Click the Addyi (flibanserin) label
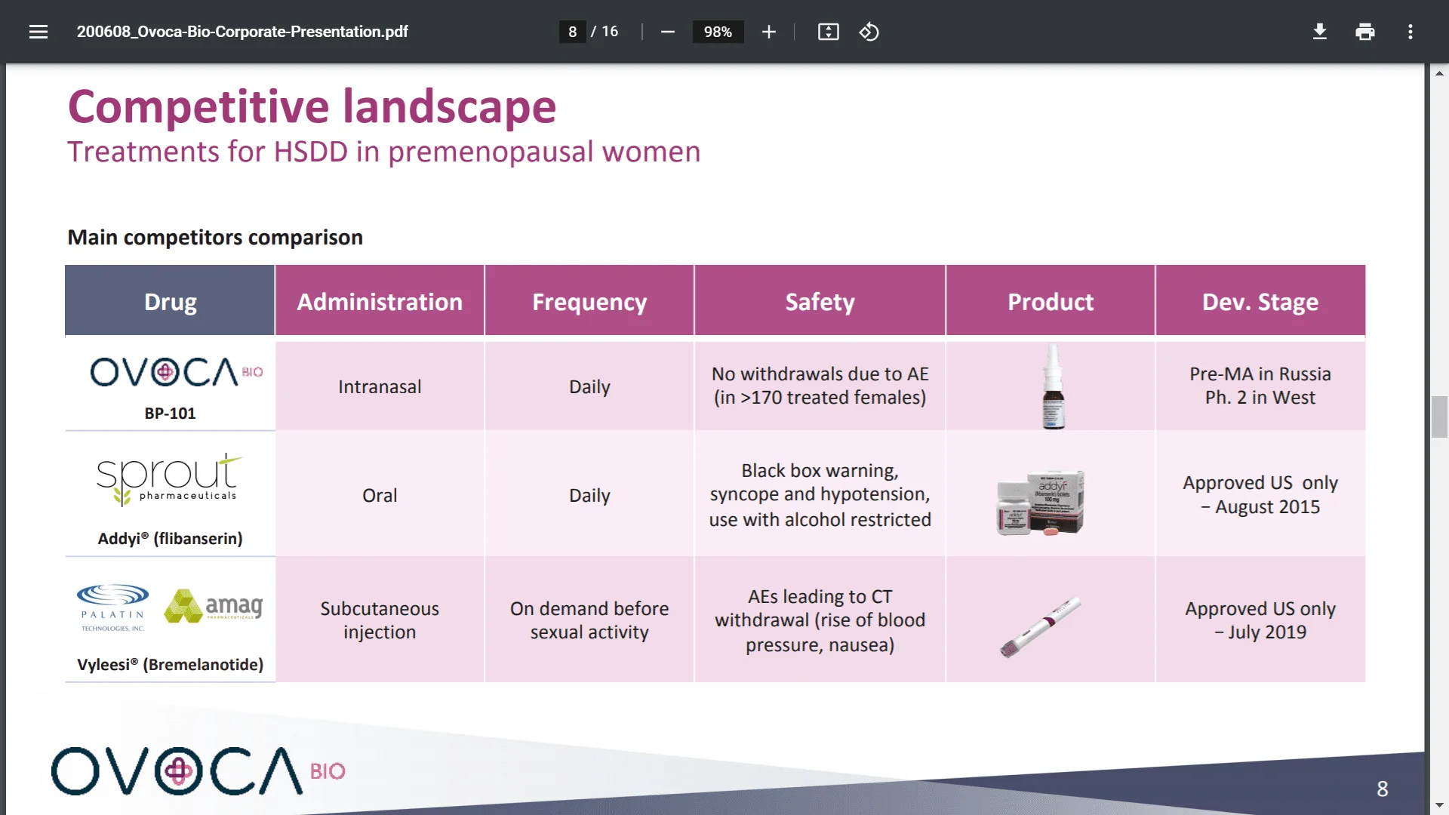 point(170,539)
